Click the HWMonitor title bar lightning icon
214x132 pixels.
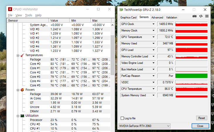tap(10, 9)
